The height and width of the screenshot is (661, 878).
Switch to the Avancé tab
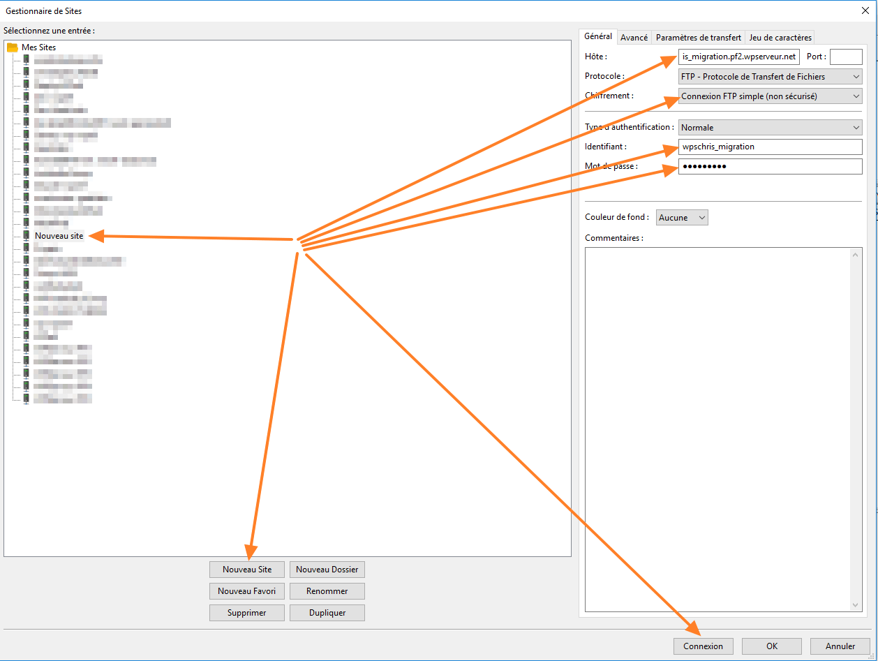[634, 37]
